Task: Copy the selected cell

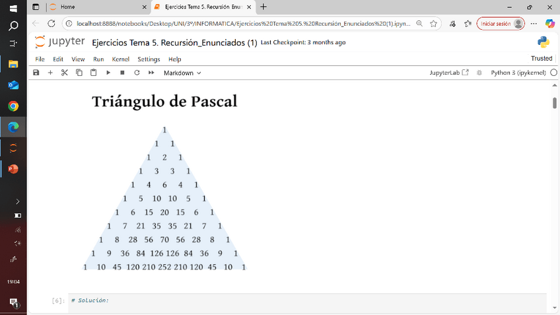Action: click(x=79, y=73)
